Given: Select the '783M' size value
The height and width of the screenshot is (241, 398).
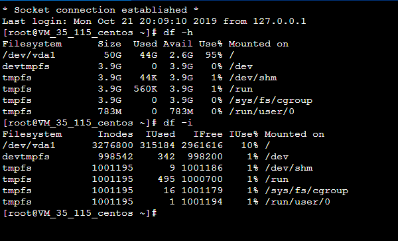Looking at the screenshot, I should pyautogui.click(x=109, y=112).
